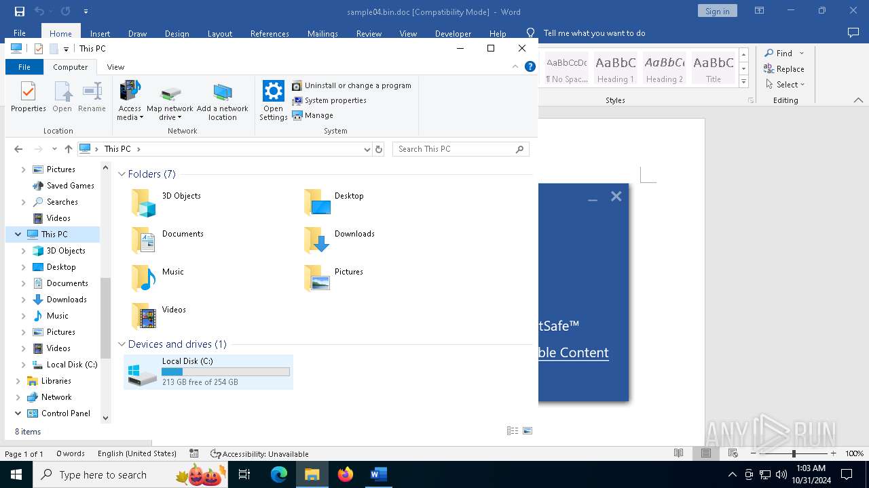This screenshot has height=488, width=869.
Task: Expand the Word Styles gallery
Action: 743,82
